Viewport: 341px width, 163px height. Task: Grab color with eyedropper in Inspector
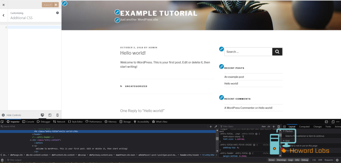[x=216, y=126]
